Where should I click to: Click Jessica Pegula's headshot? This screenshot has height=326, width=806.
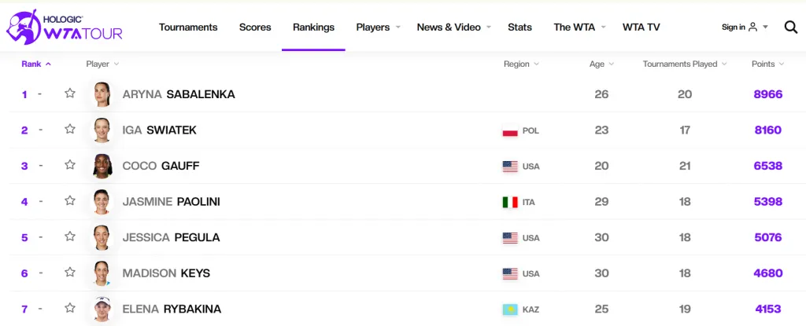(102, 238)
